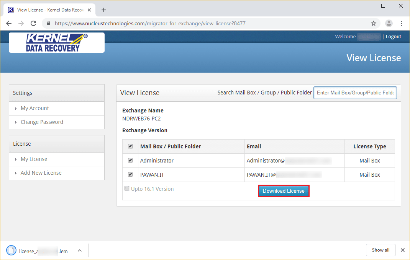Maximize the browser window
Viewport: 410px width, 260px height.
pyautogui.click(x=383, y=6)
